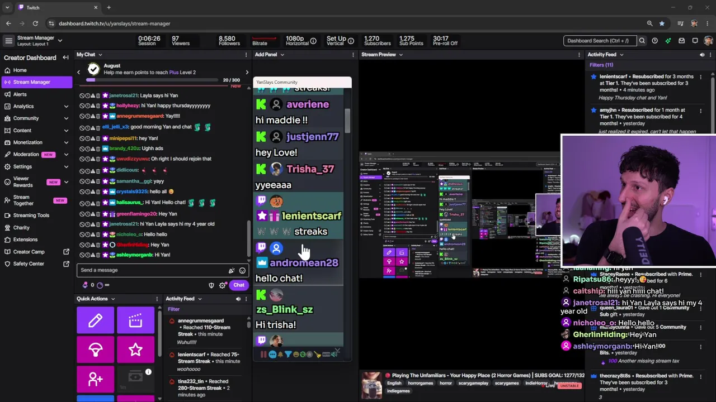This screenshot has width=716, height=402.
Task: Click the Set Up Vertical info icon
Action: click(x=351, y=41)
